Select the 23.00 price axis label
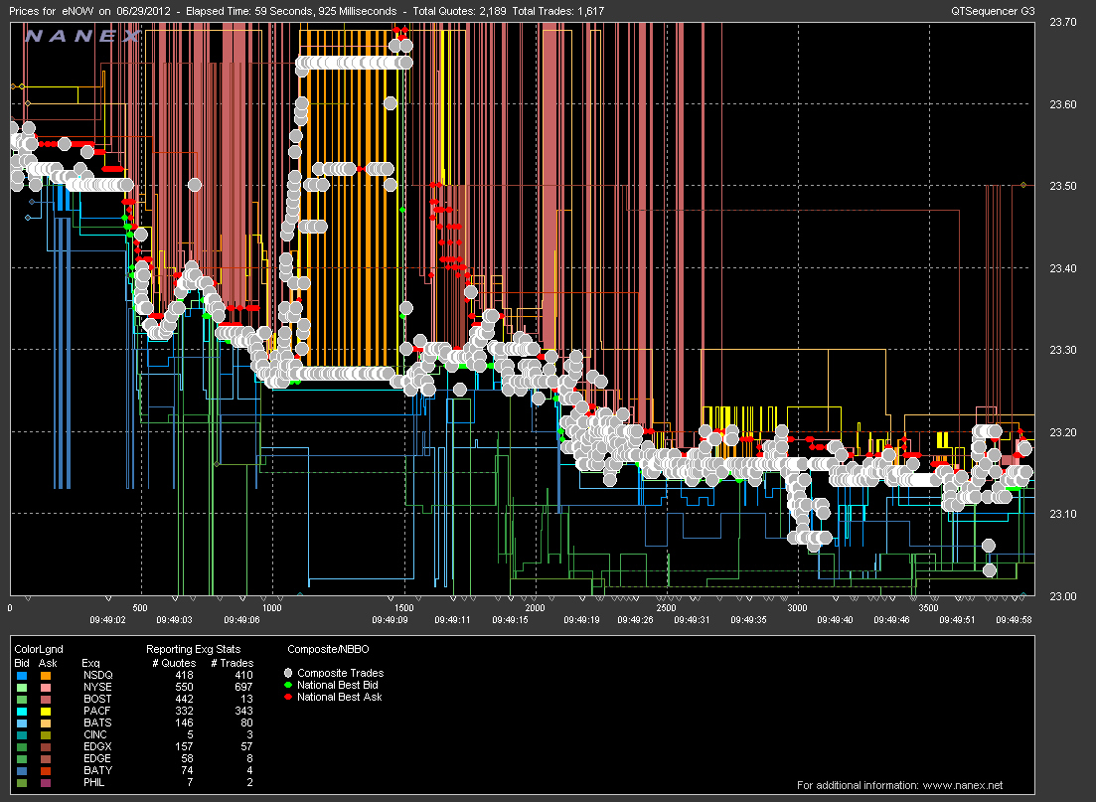This screenshot has height=802, width=1096. coord(1063,596)
